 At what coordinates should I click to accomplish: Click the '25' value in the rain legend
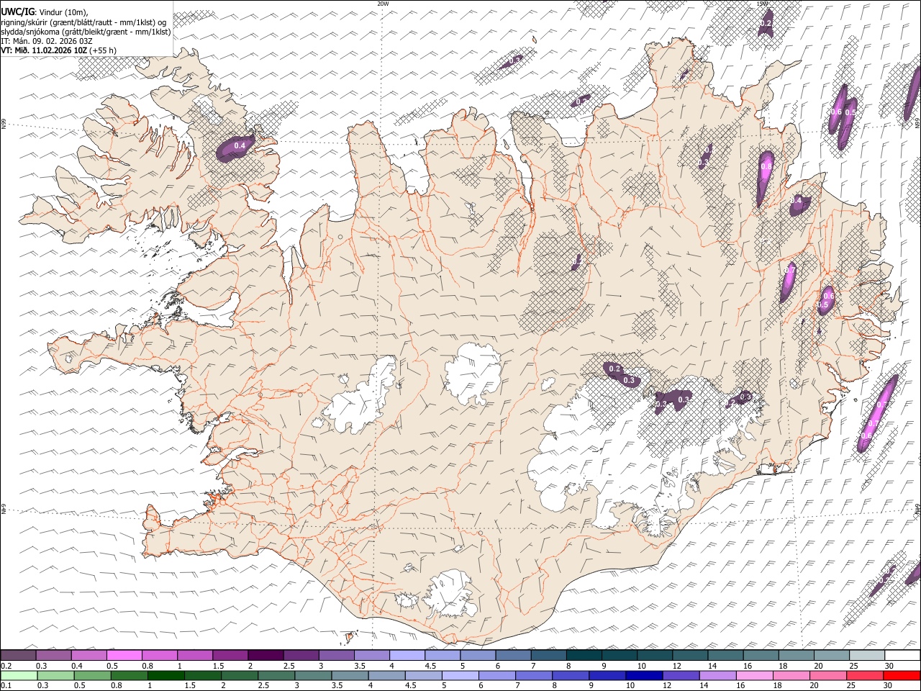(850, 685)
